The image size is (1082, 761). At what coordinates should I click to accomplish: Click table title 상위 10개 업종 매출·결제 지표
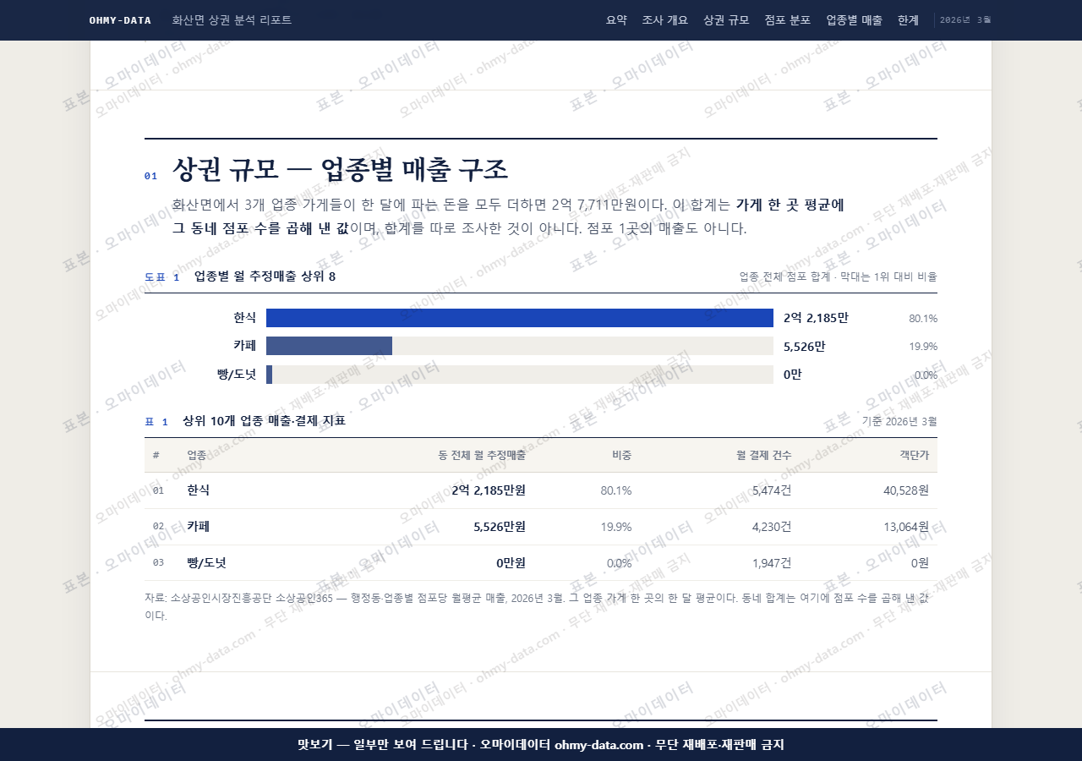pyautogui.click(x=264, y=421)
